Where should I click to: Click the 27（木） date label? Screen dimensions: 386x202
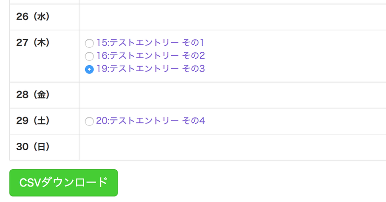point(33,43)
